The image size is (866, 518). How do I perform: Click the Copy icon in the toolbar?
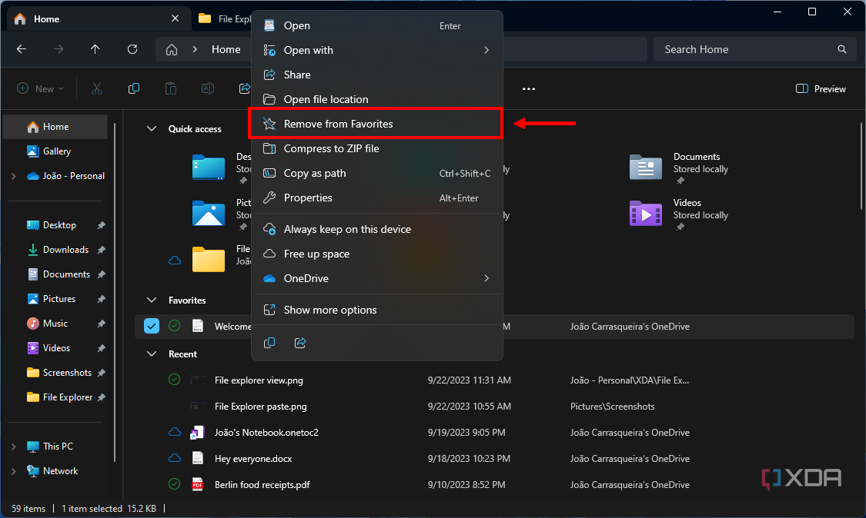(x=133, y=88)
